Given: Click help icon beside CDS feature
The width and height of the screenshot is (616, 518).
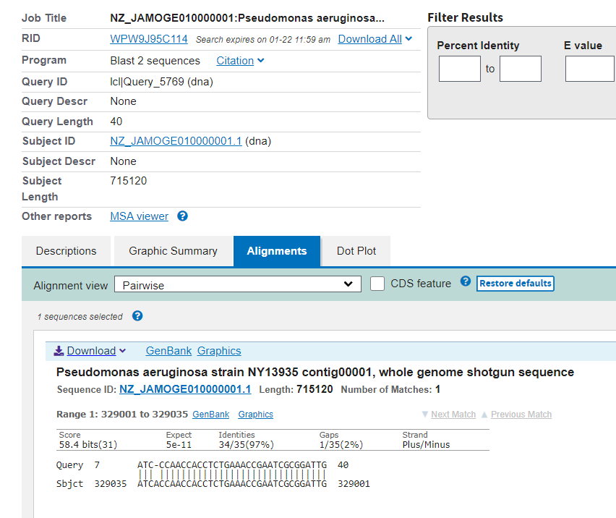Looking at the screenshot, I should pyautogui.click(x=466, y=282).
